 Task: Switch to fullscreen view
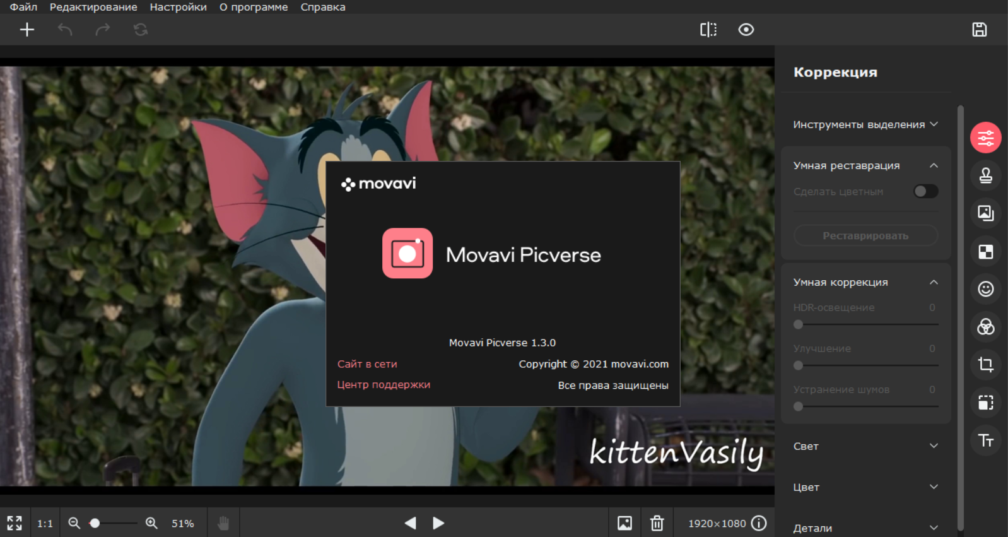click(15, 523)
